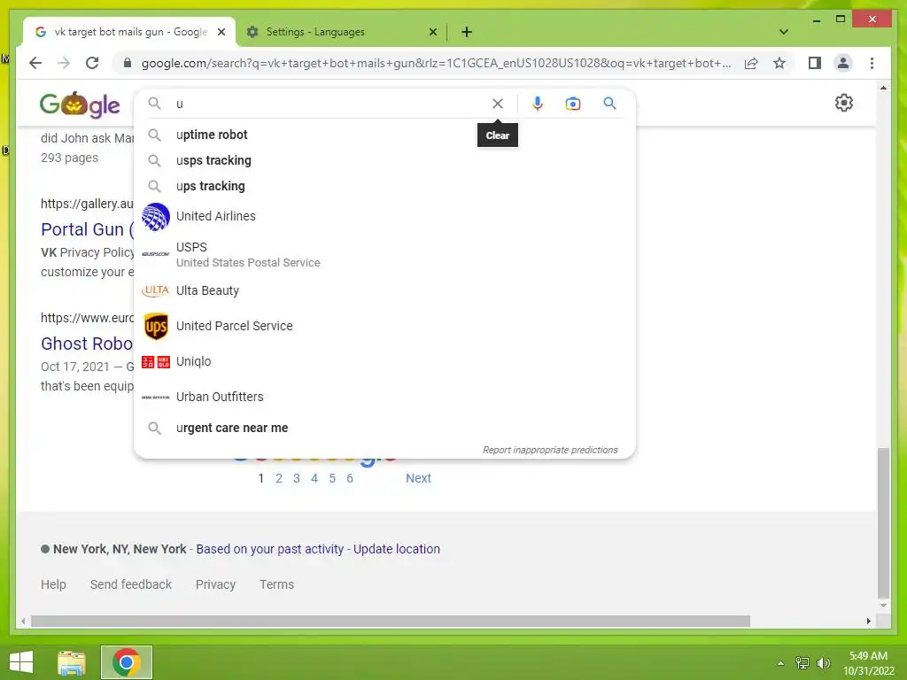Go to results page 3
Image resolution: width=907 pixels, height=680 pixels.
click(x=297, y=478)
